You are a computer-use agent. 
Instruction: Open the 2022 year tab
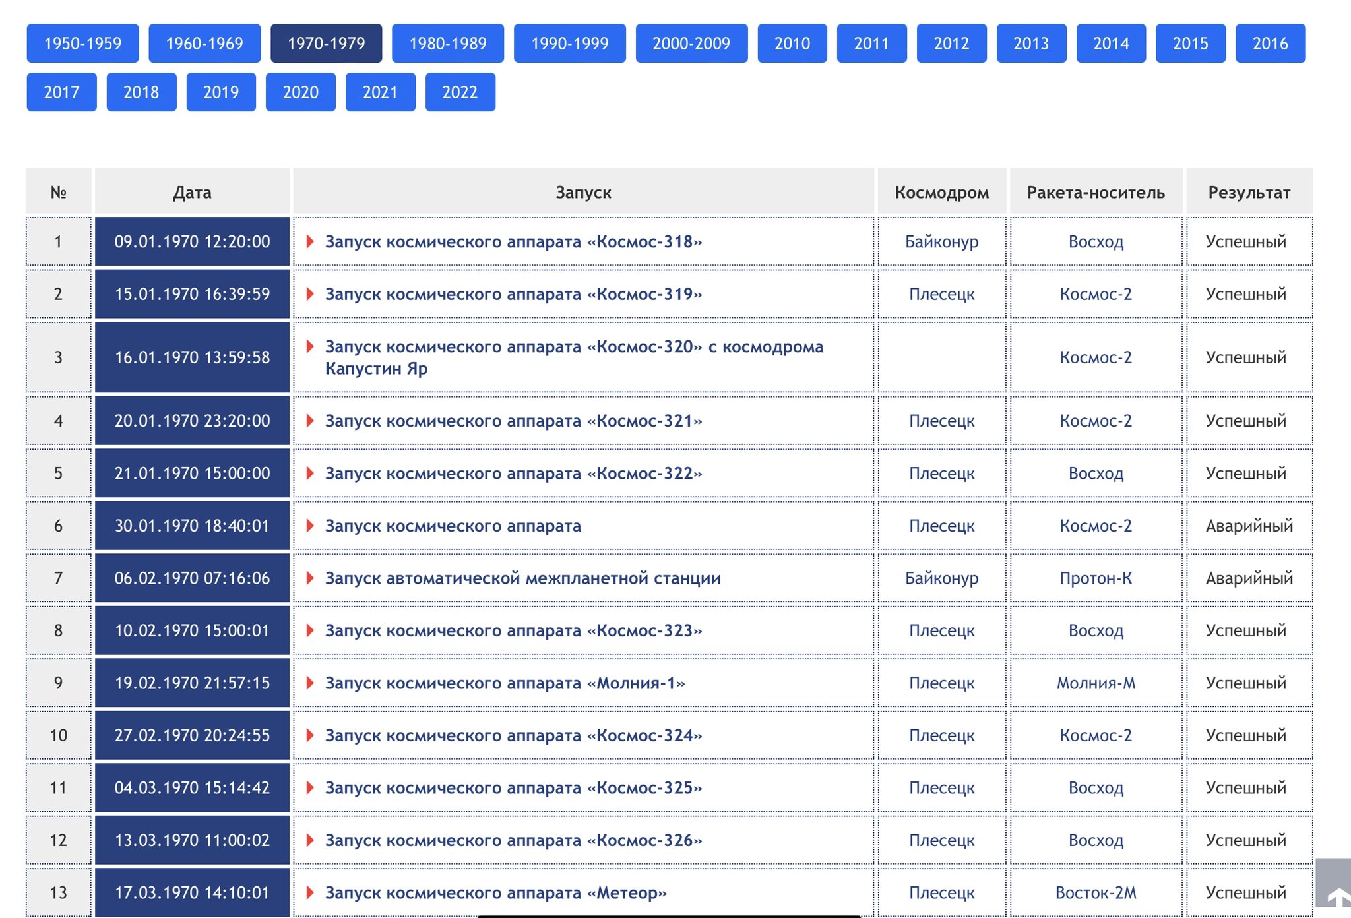click(460, 92)
